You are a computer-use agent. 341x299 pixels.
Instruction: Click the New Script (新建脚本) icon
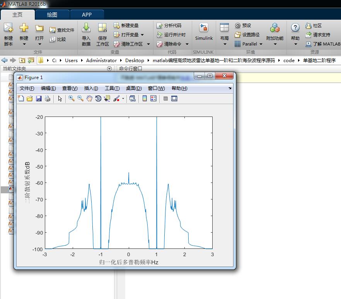8,28
